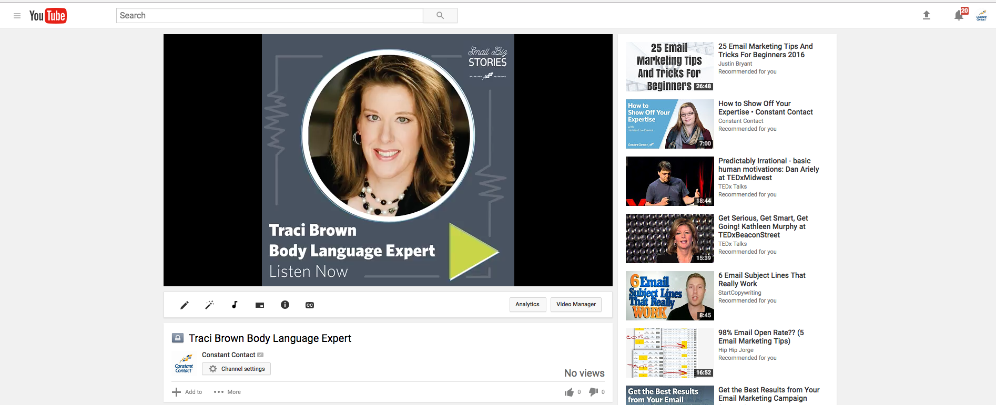
Task: Open Get the Best Results thumbnail
Action: tap(670, 395)
